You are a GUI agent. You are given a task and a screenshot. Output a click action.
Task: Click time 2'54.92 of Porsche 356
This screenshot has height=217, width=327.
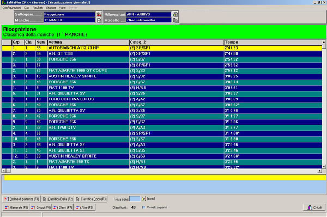[231, 59]
